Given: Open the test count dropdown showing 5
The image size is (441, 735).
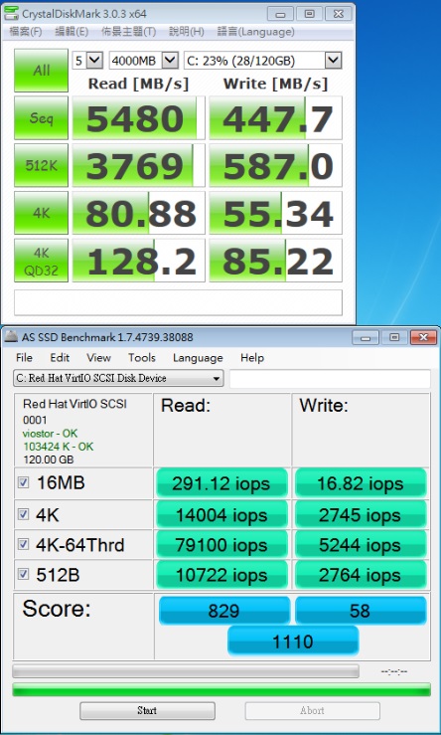Looking at the screenshot, I should [x=87, y=60].
